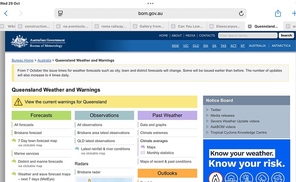
Task: Click the Search button
Action: 286,36
